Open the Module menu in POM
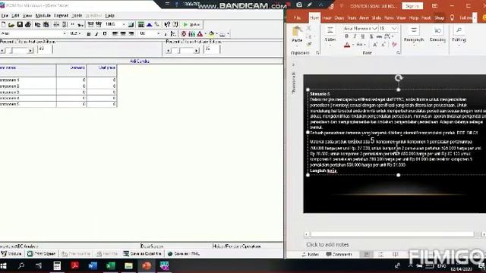This screenshot has width=486, height=273. 43,15
